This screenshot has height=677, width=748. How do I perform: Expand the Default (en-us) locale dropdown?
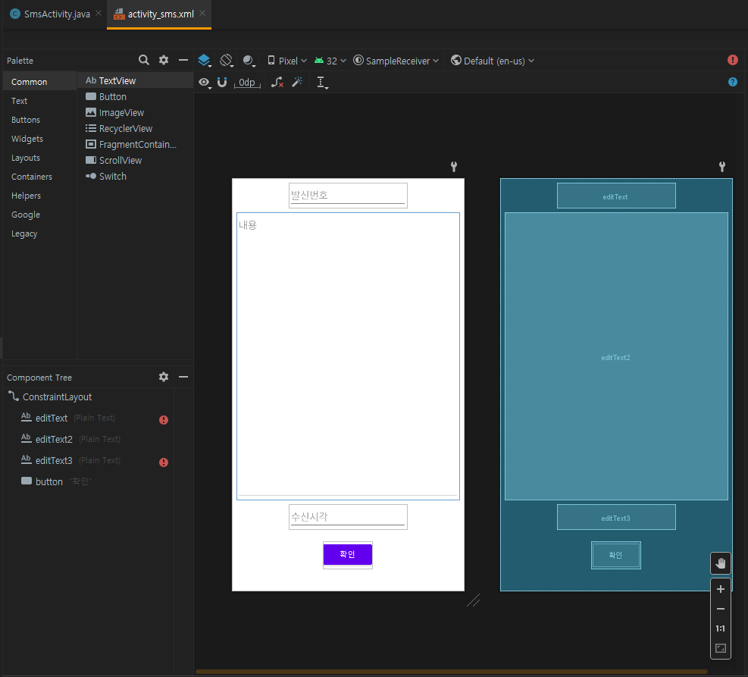[x=493, y=61]
